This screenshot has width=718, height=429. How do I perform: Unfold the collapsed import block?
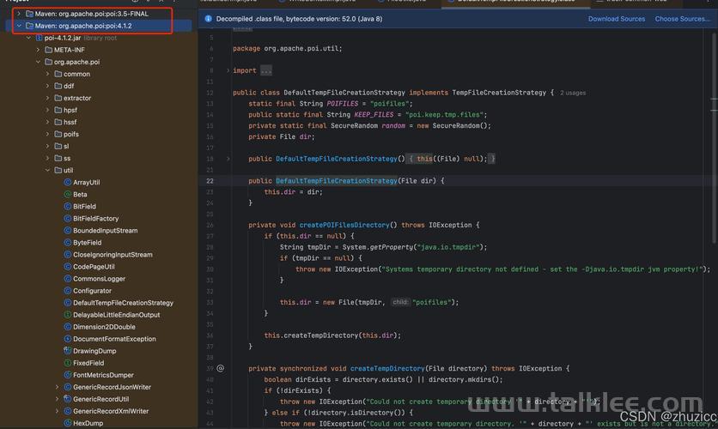point(228,70)
